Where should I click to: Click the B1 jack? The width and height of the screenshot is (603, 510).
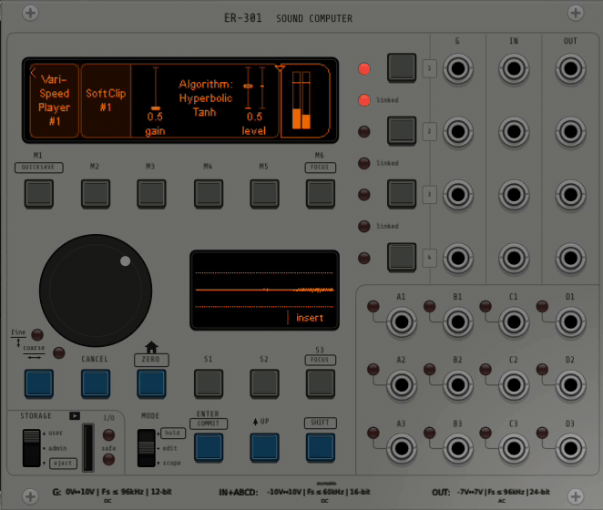coord(457,321)
